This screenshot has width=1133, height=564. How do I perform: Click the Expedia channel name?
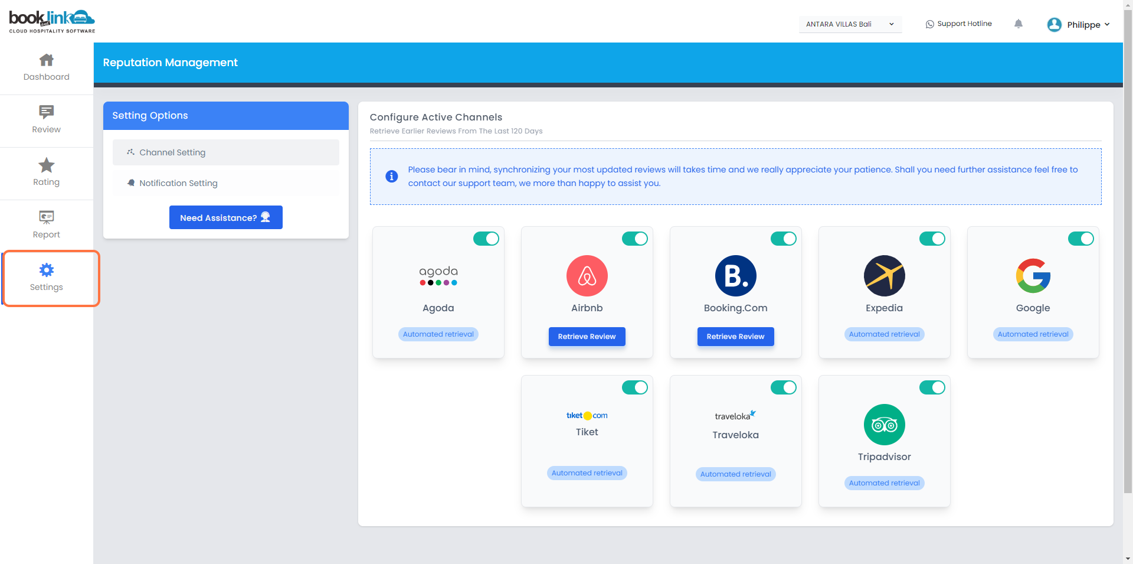(885, 308)
